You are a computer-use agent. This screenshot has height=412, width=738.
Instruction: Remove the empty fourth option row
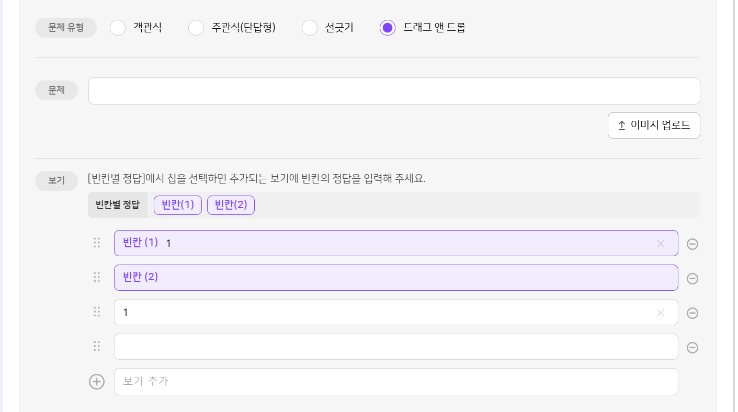point(692,348)
